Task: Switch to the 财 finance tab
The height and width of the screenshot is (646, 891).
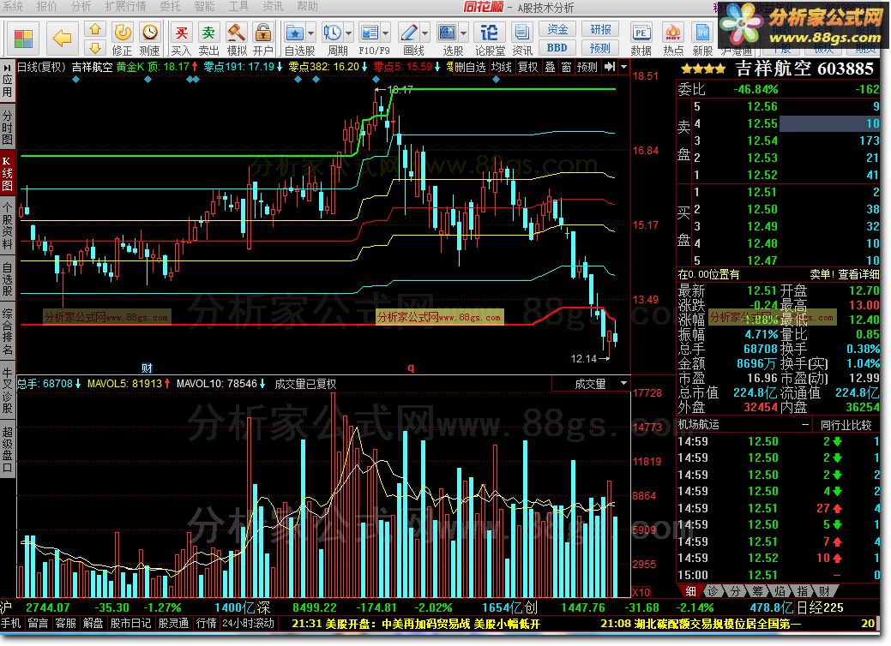Action: 824,591
